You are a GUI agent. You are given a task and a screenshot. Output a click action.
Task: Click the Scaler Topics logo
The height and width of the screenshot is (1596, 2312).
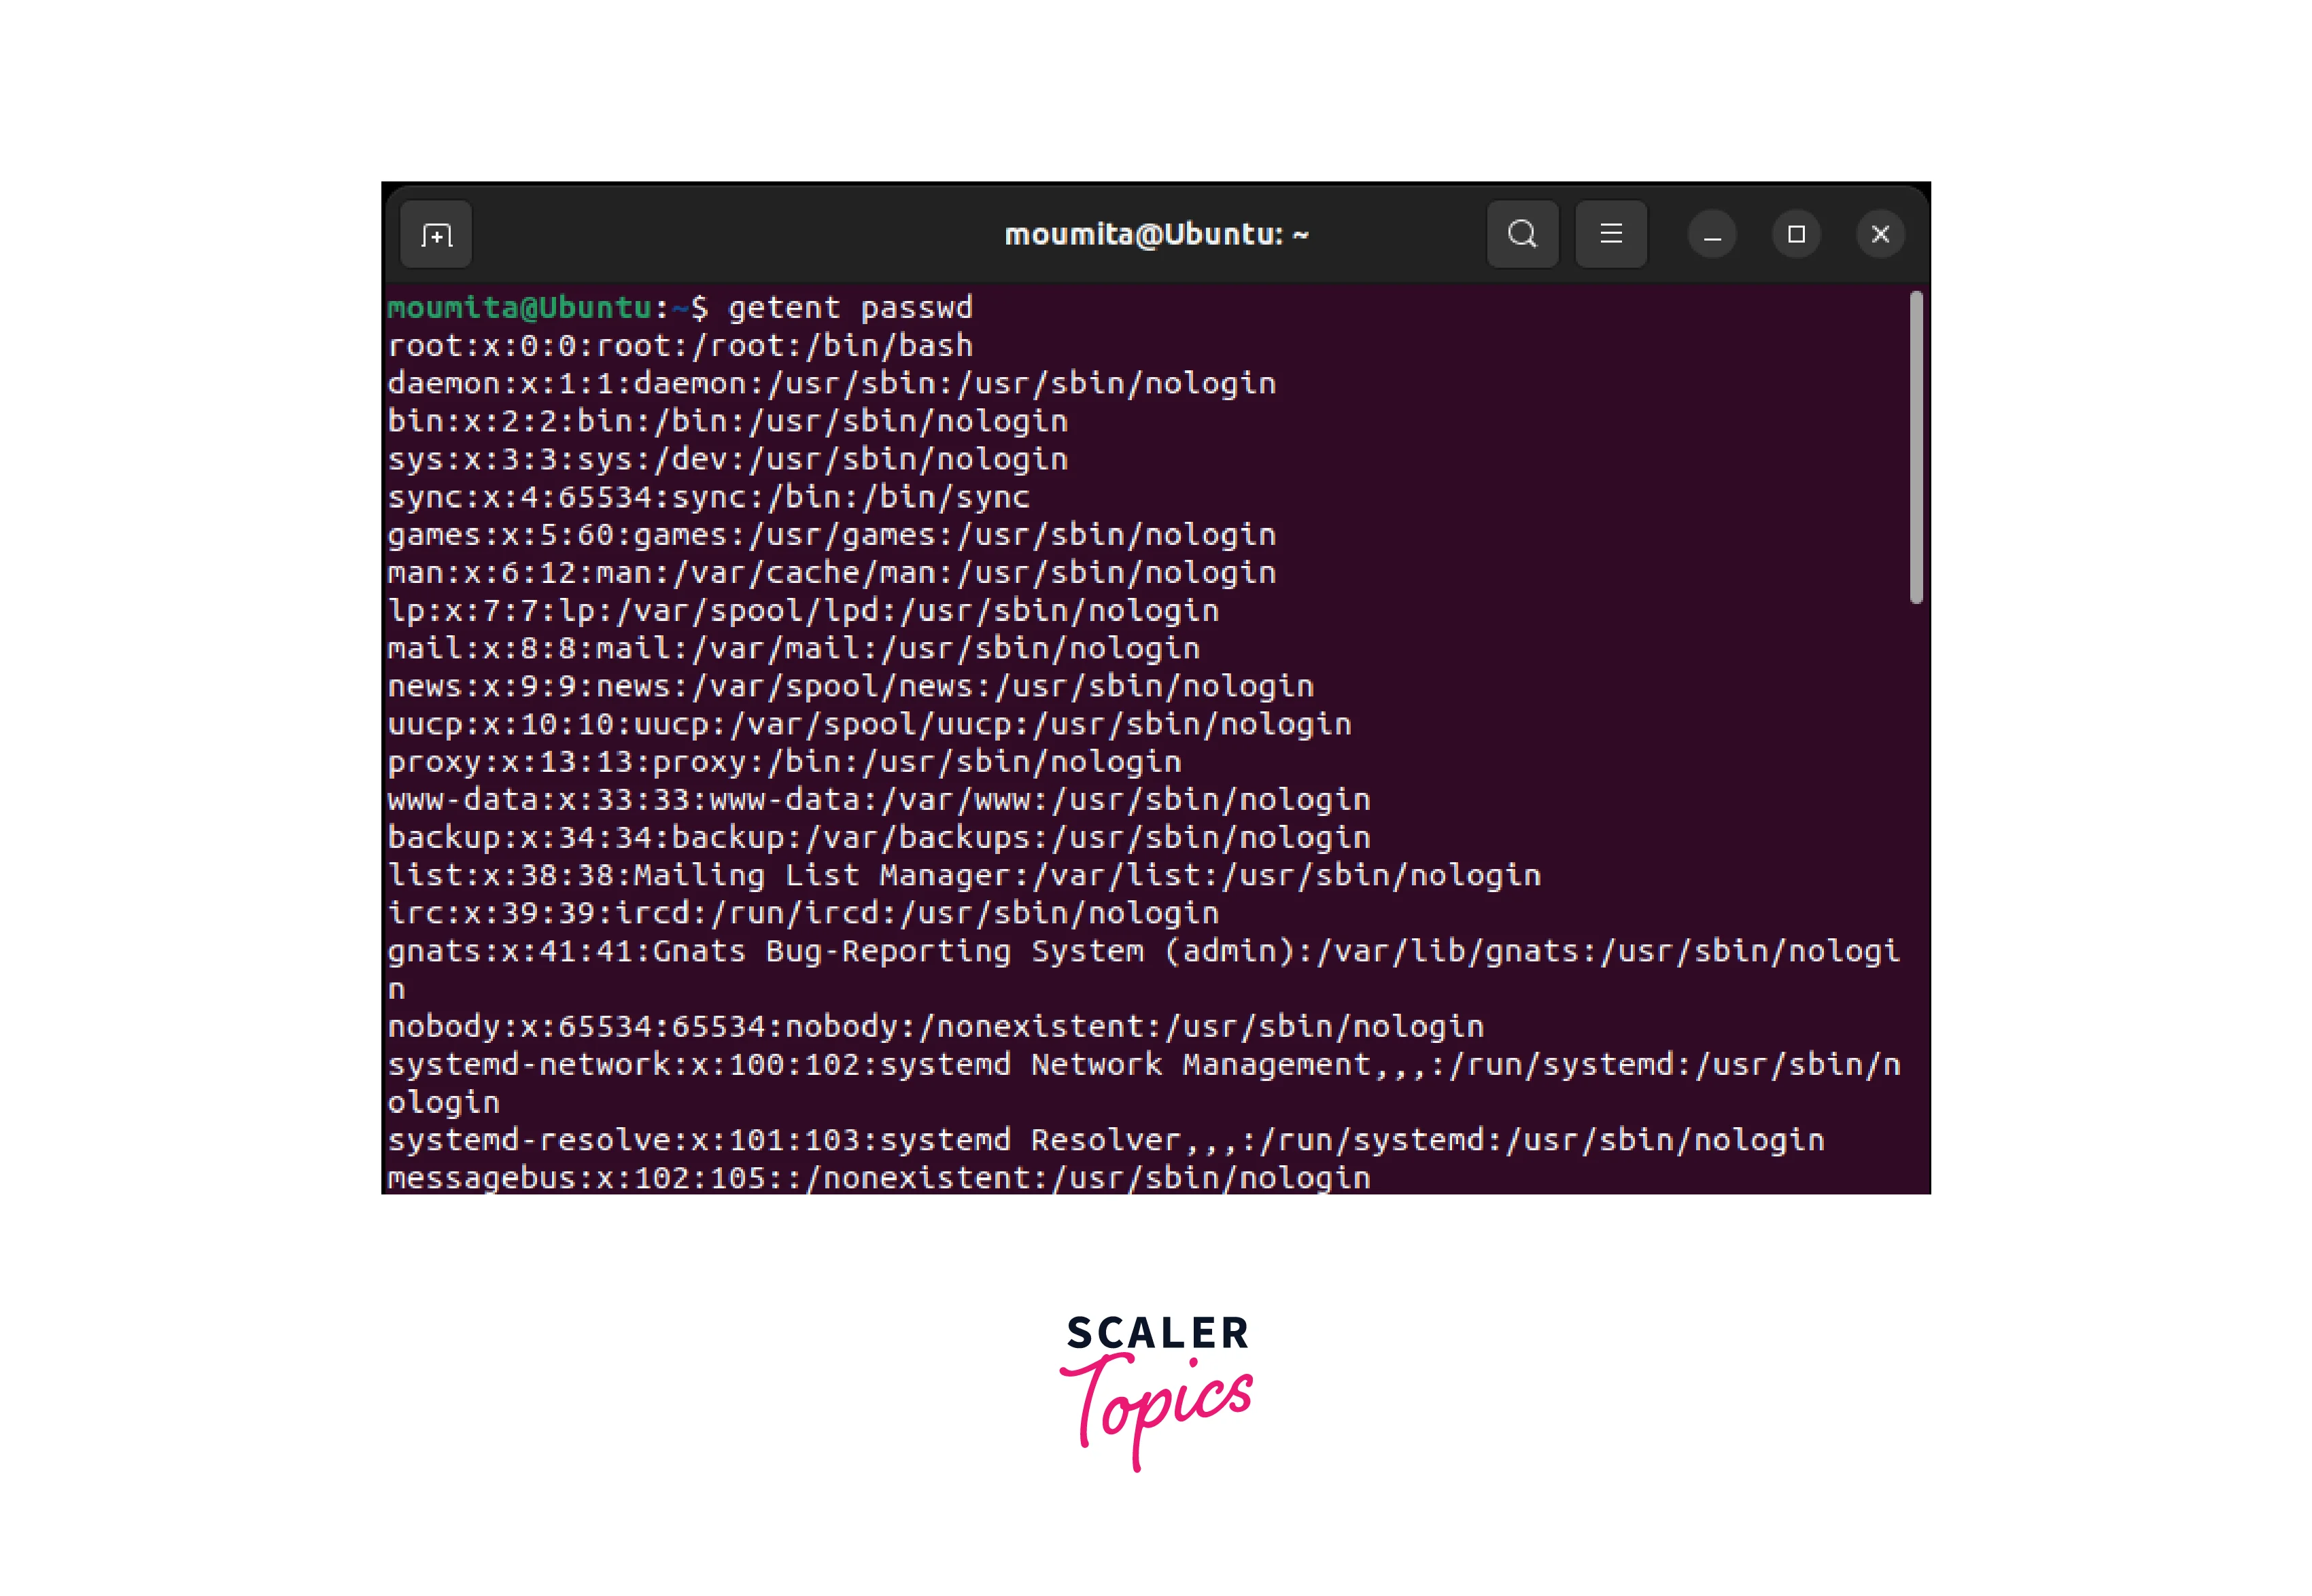[x=1156, y=1391]
